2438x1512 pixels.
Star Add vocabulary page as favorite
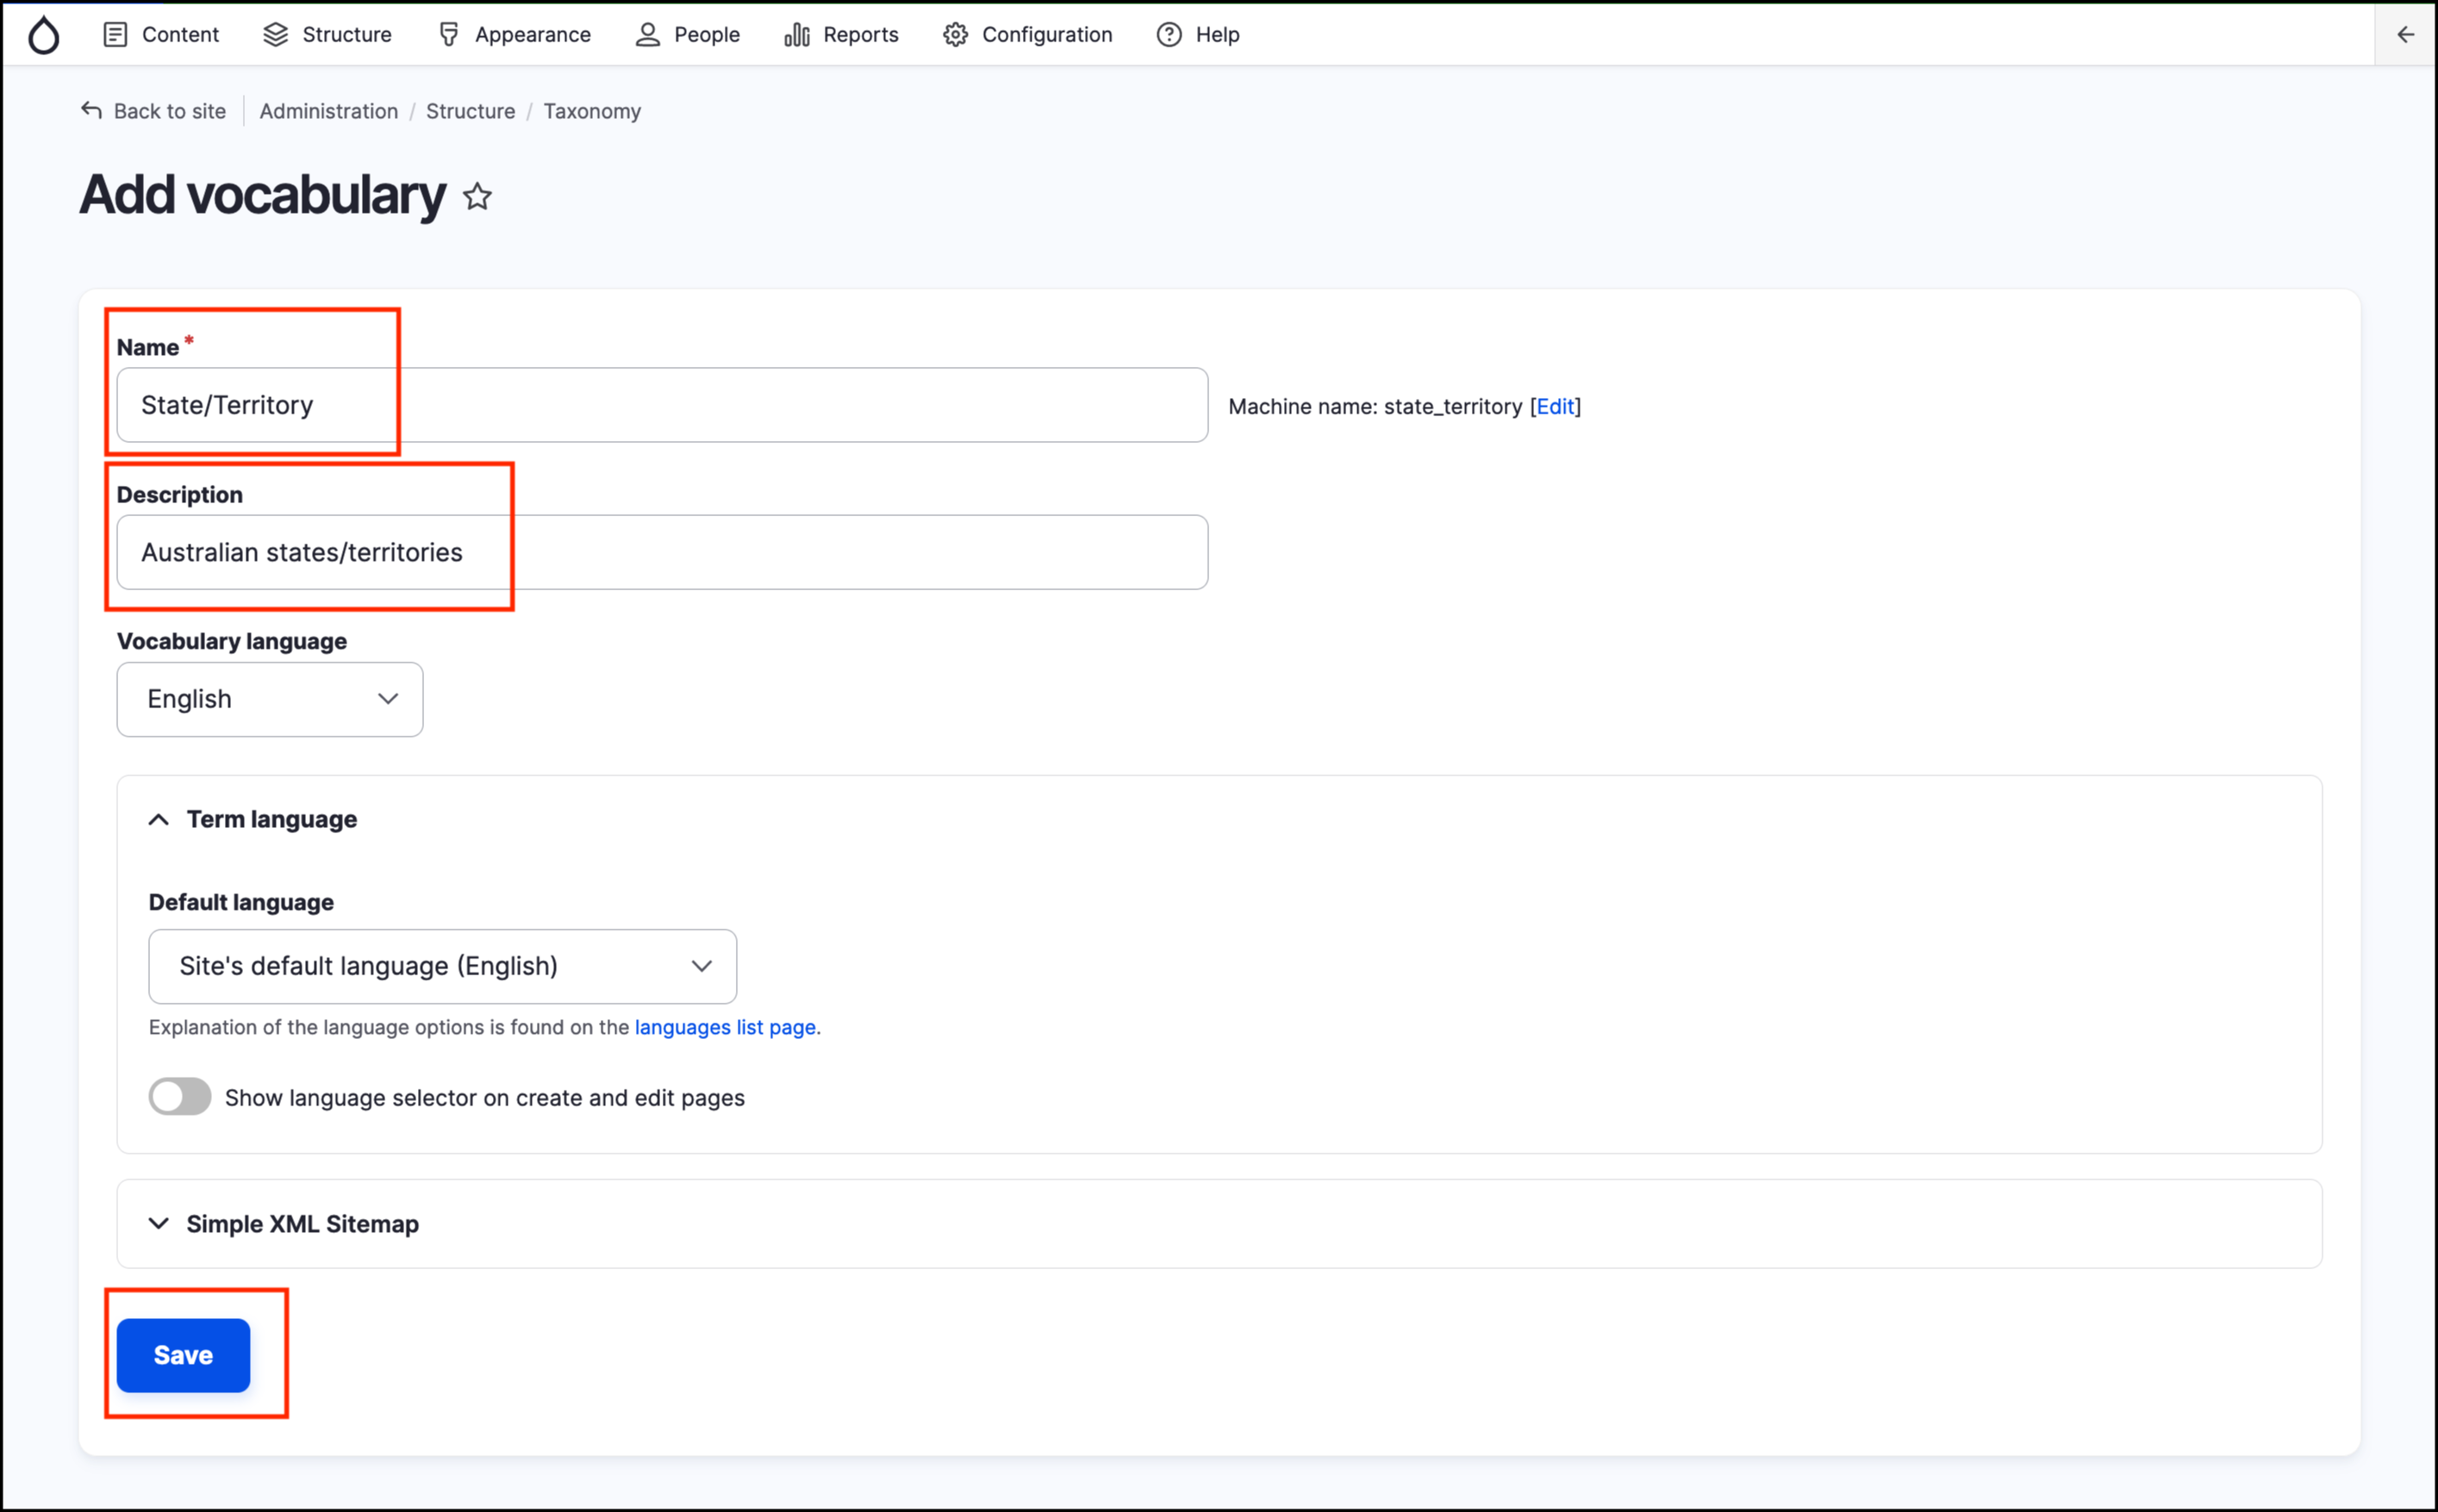click(478, 196)
